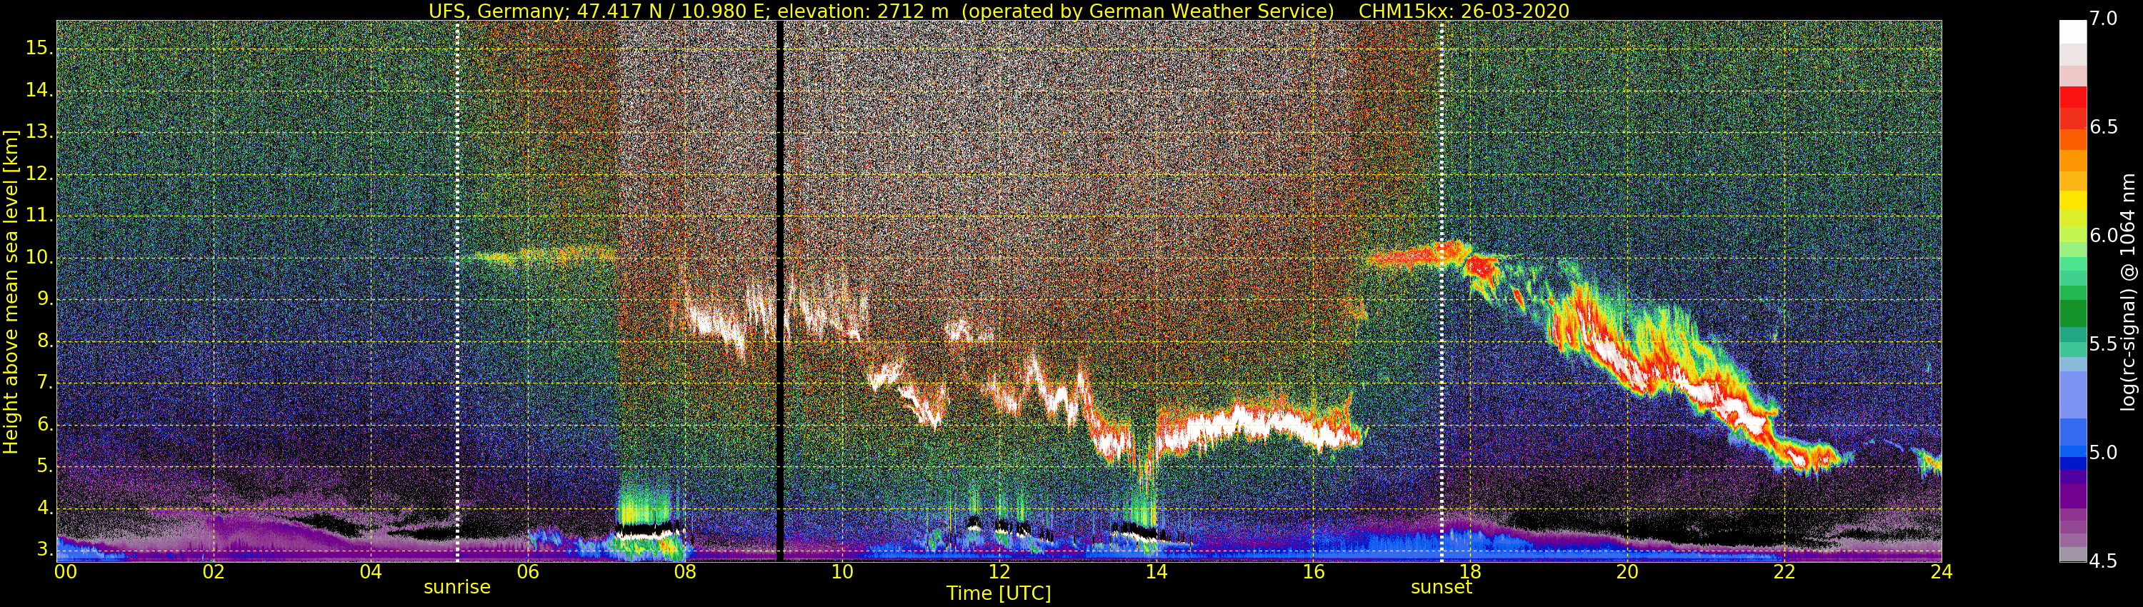The width and height of the screenshot is (2143, 607).
Task: Click the '3.' km tick on the height axis
Action: point(45,550)
